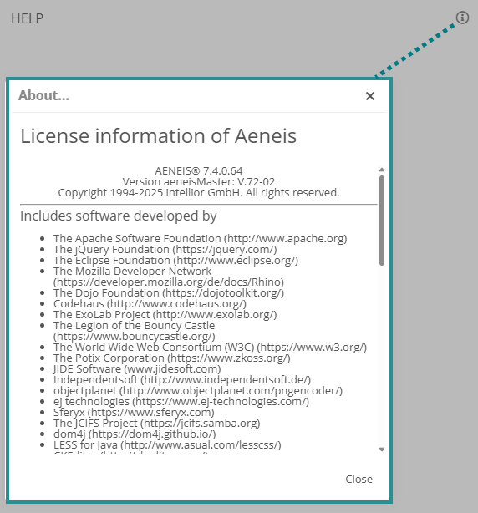Click Legion of the Bouncy Castle entry
This screenshot has width=478, height=513.
135,331
